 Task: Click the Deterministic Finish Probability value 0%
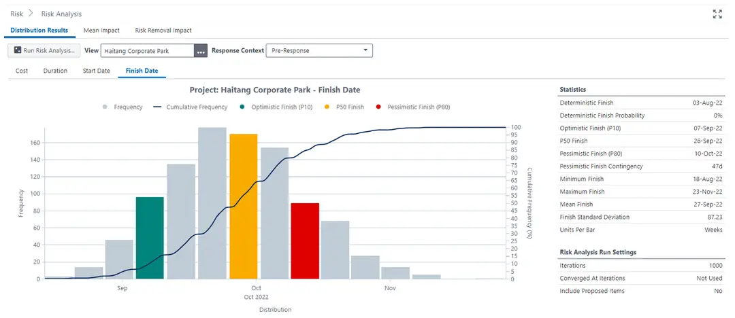pos(718,116)
